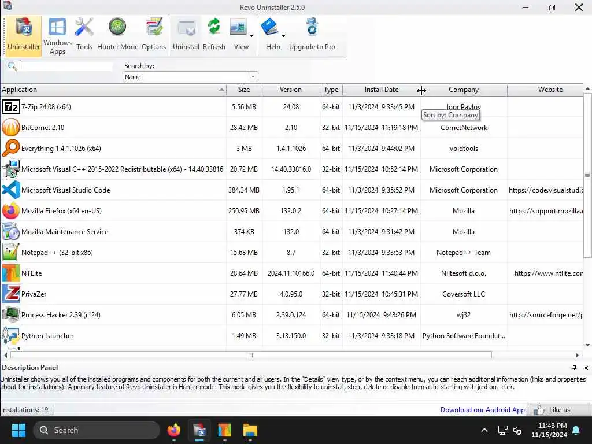Open the taskbar clock 11:43 PM
Screen dimensions: 592x444
coord(549,430)
